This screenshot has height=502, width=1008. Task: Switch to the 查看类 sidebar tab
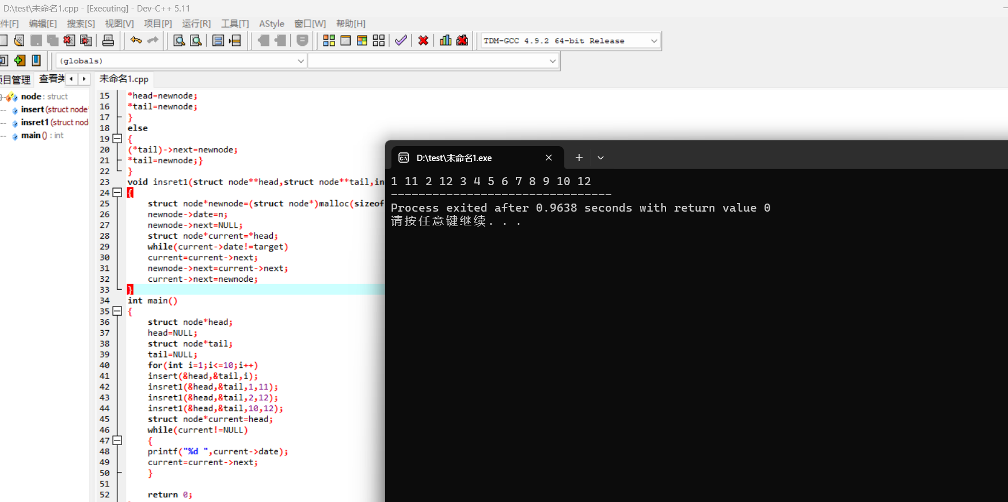[51, 79]
